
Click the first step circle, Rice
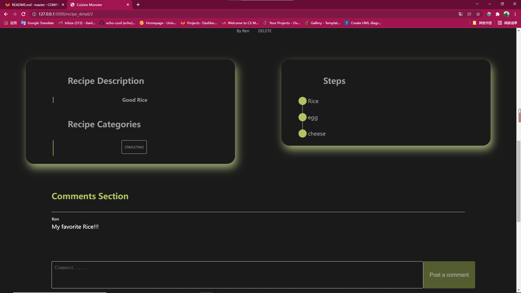point(302,101)
